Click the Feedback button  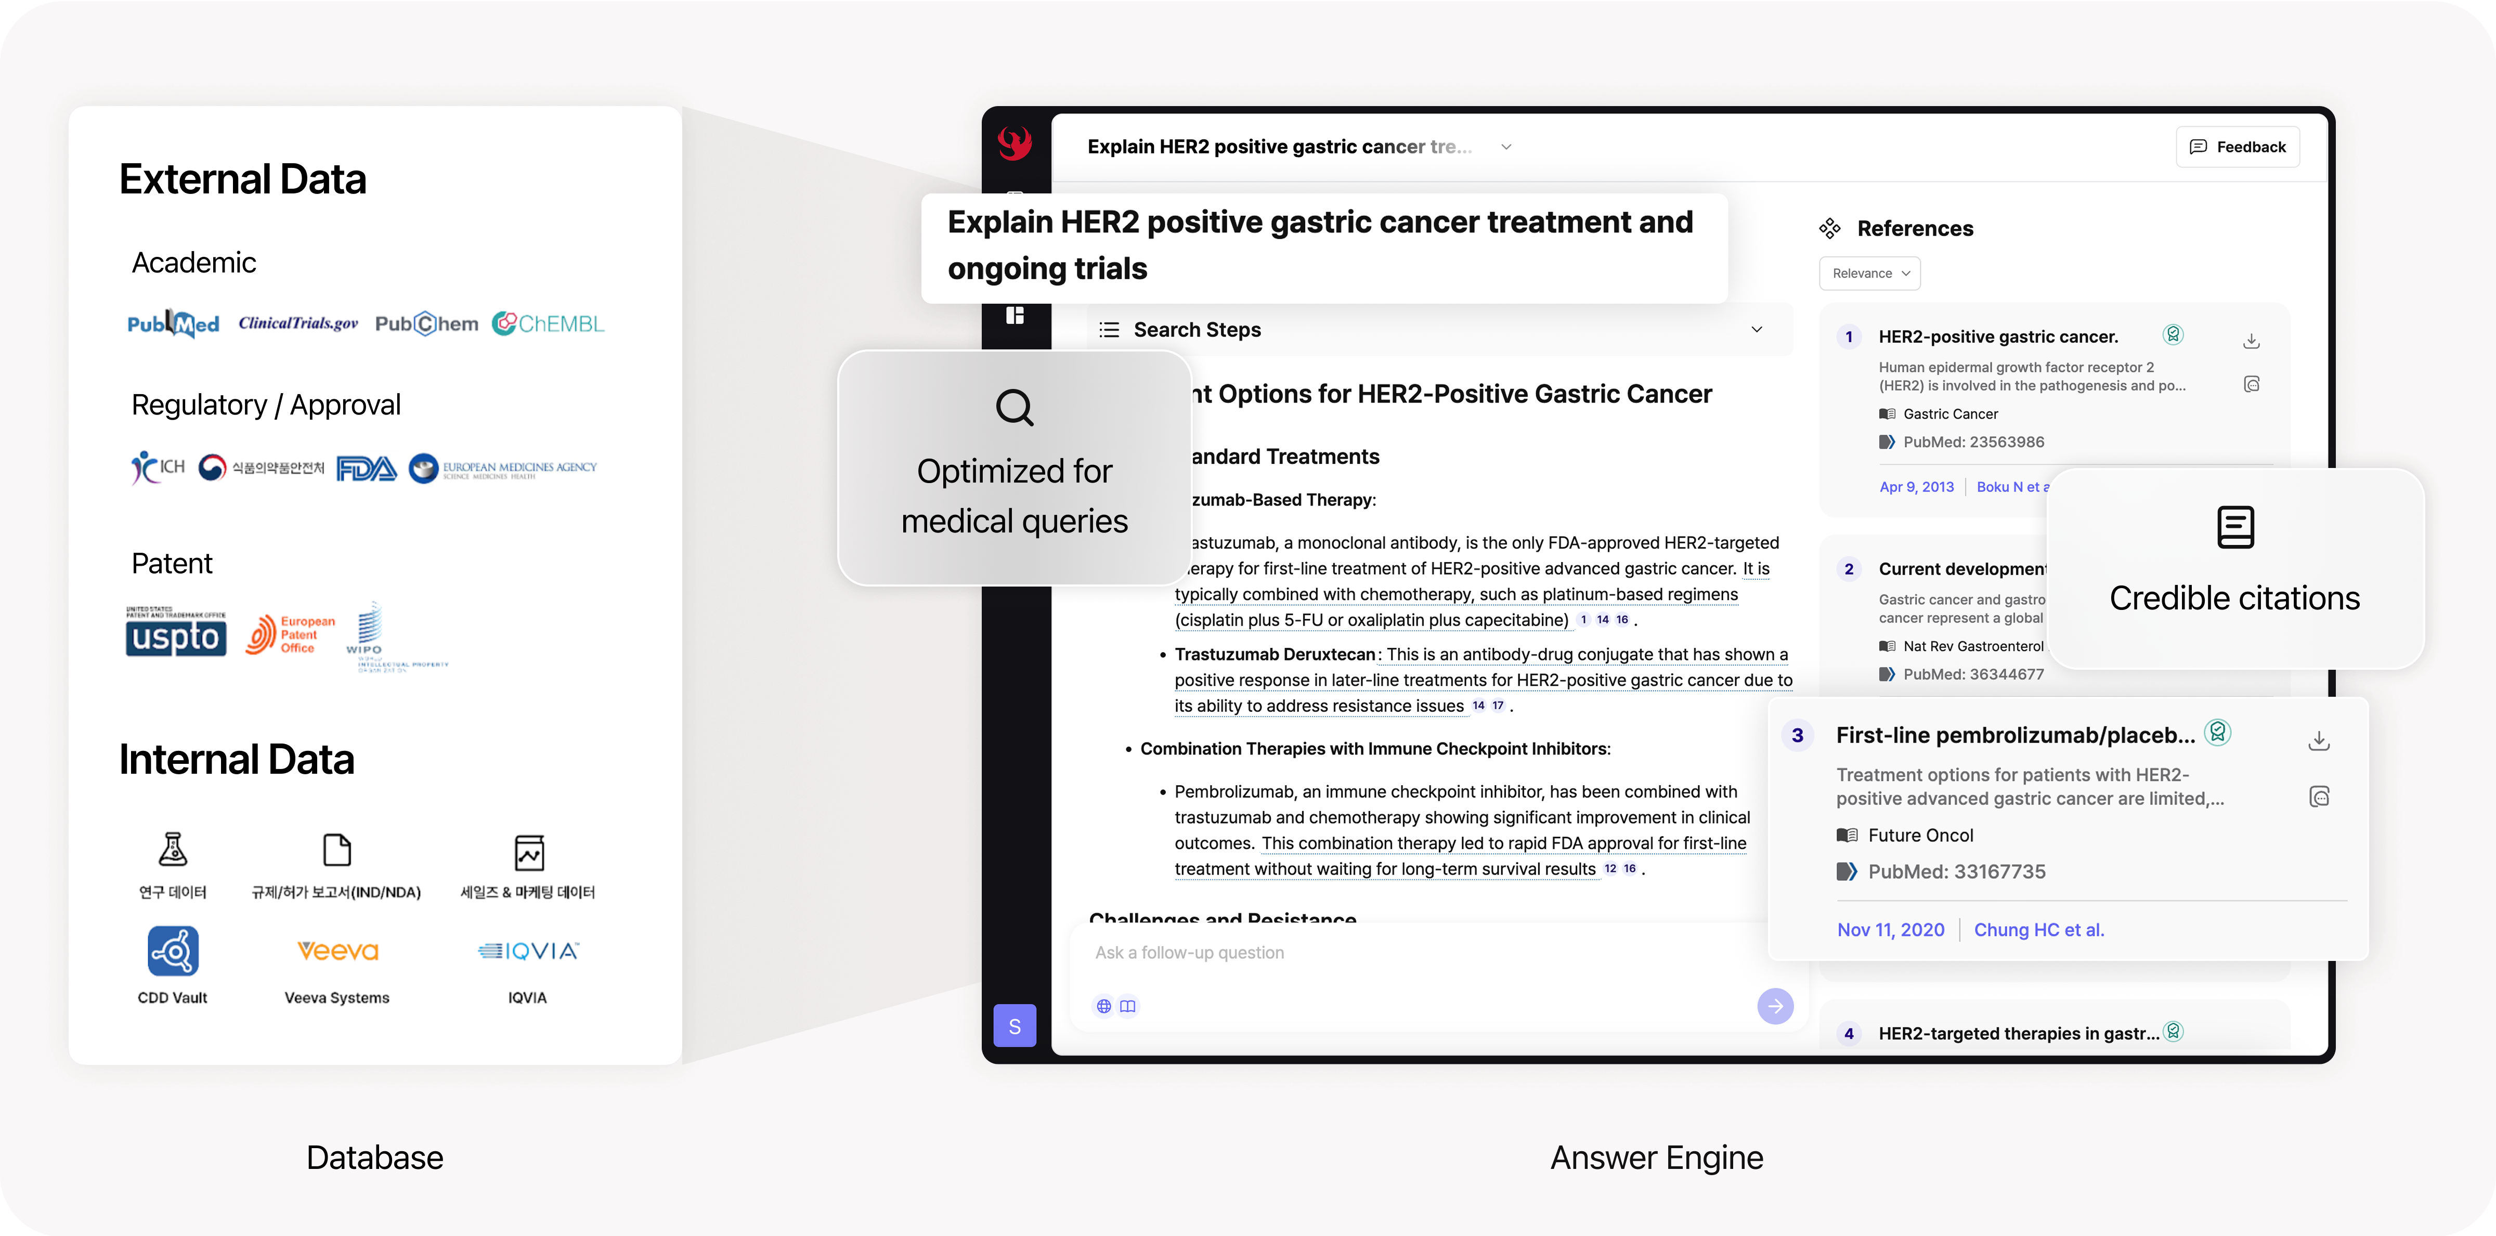2237,147
